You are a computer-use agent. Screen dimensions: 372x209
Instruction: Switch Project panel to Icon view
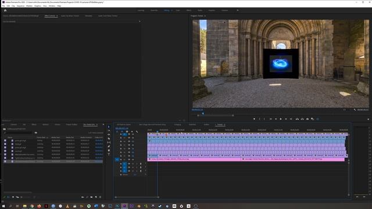13,197
